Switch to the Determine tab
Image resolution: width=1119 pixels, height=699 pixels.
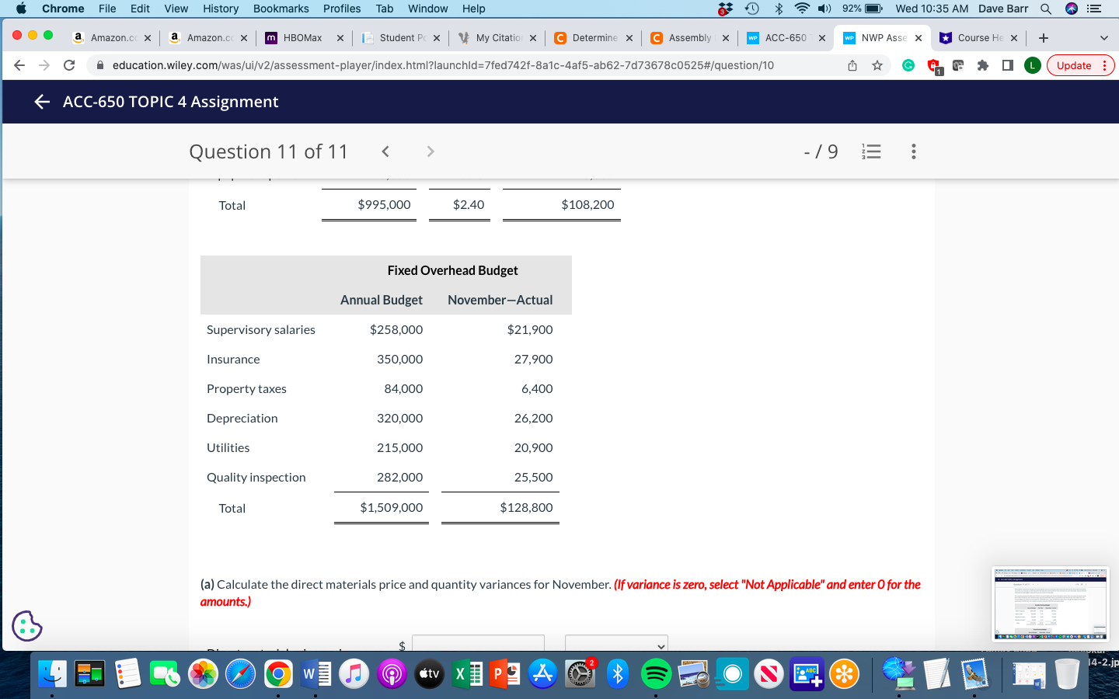pos(594,37)
